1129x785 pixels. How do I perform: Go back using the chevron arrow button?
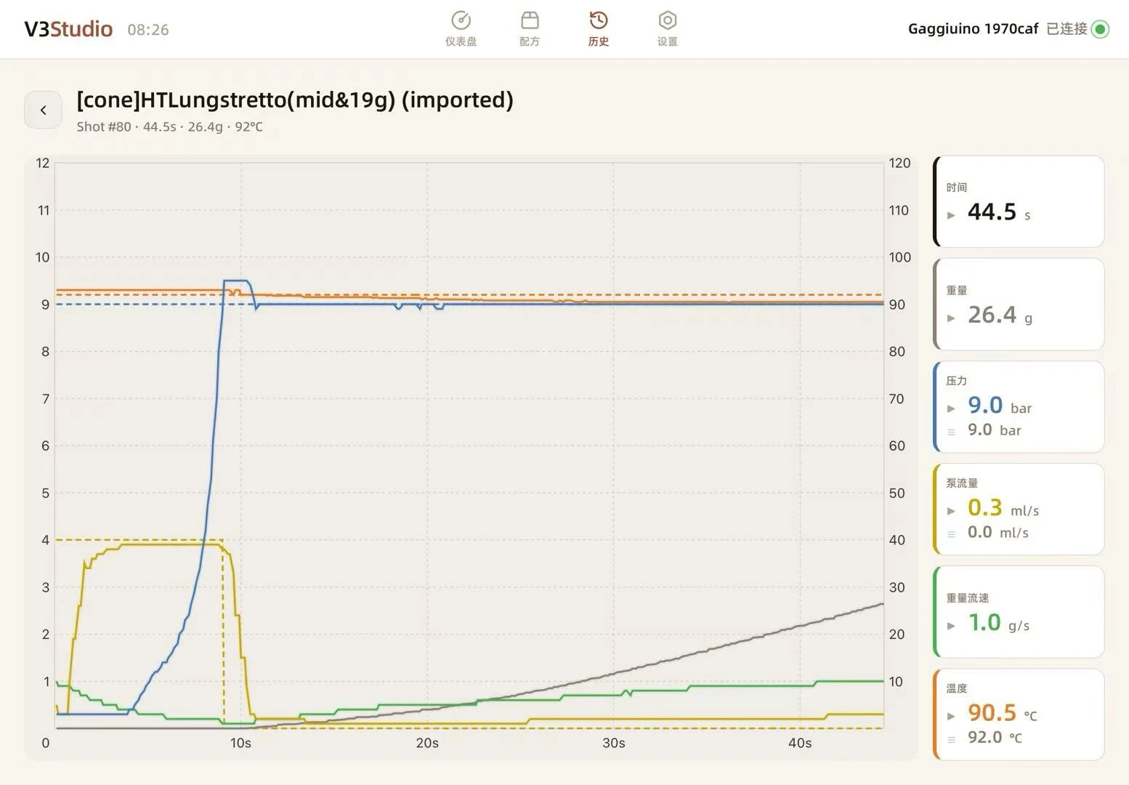click(43, 110)
